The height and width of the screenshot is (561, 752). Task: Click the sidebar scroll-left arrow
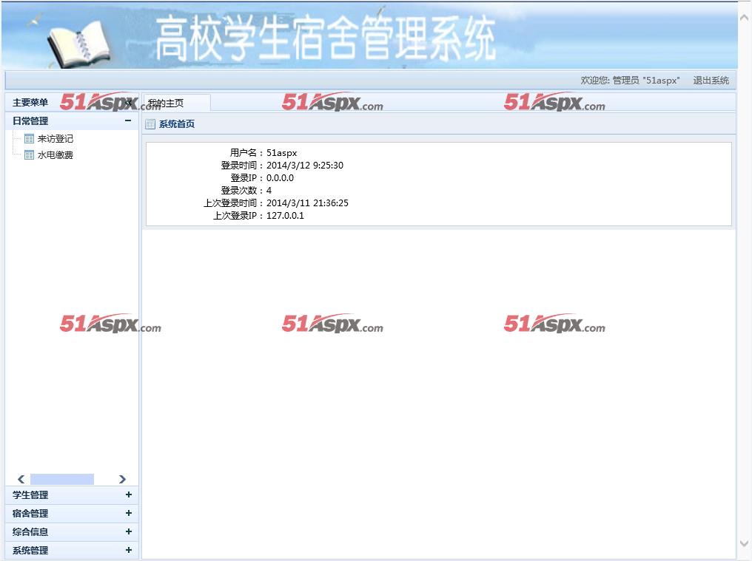(21, 479)
